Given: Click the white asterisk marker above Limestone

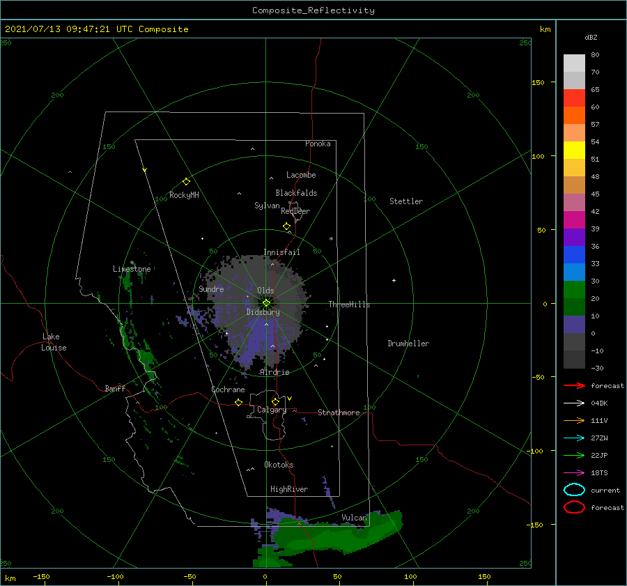Looking at the screenshot, I should pyautogui.click(x=132, y=263).
